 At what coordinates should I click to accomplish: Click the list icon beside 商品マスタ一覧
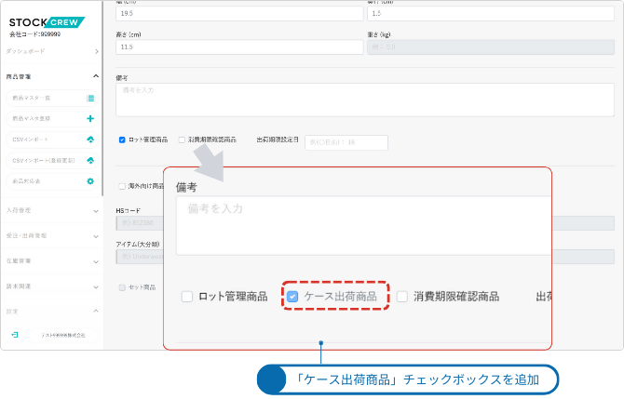tap(90, 99)
